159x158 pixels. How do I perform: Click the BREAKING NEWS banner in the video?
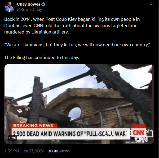(x=33, y=126)
